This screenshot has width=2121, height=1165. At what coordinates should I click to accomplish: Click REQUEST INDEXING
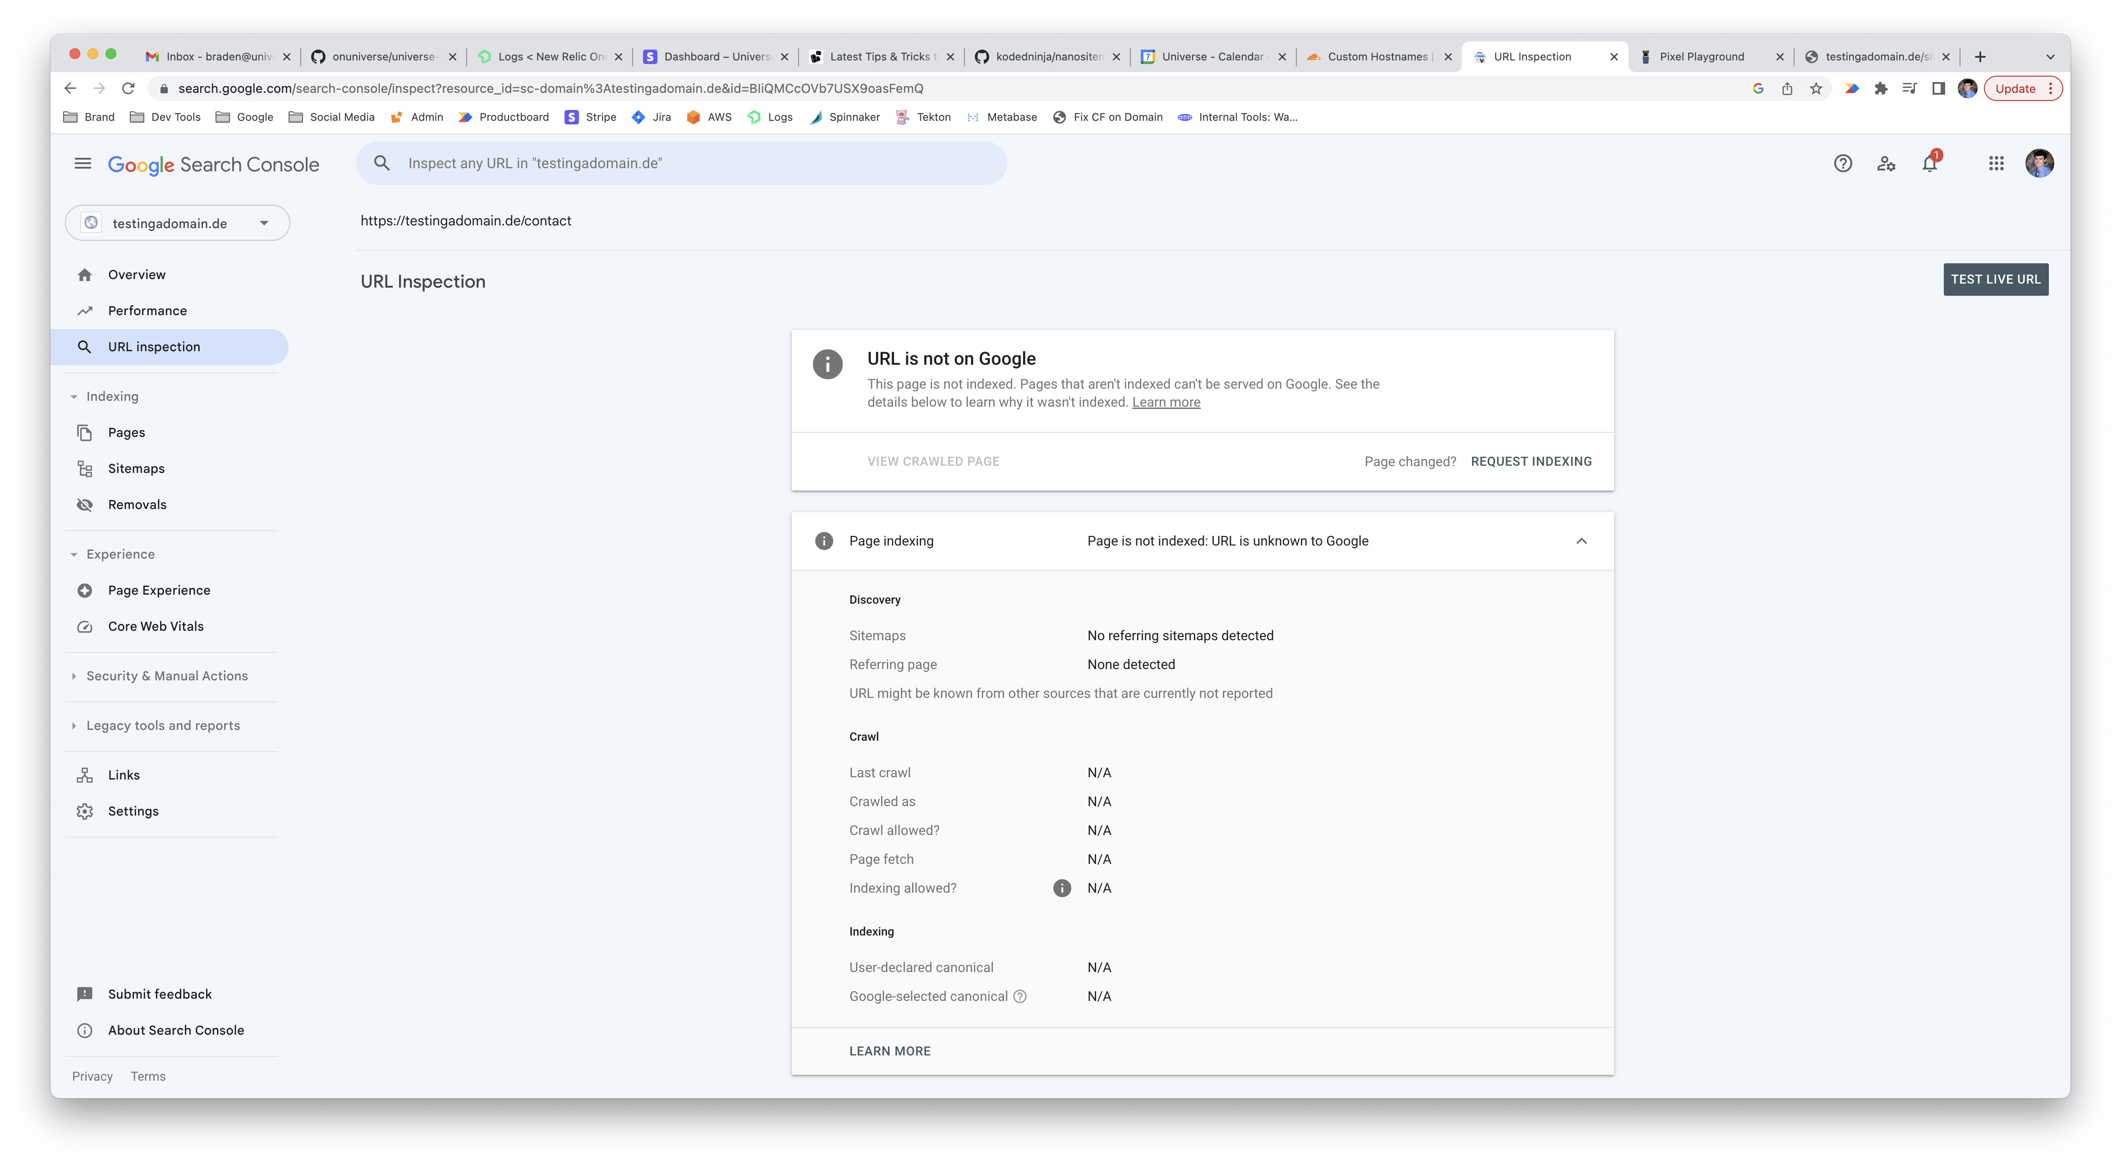coord(1531,462)
